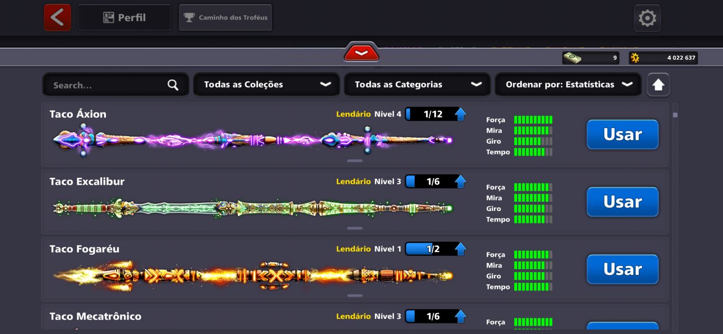The width and height of the screenshot is (723, 334).
Task: Click the Taco Excalibur title
Action: (87, 181)
